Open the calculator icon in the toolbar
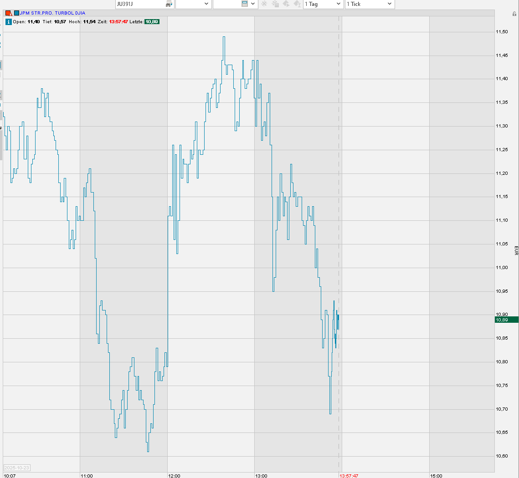519x478 pixels. [245, 4]
